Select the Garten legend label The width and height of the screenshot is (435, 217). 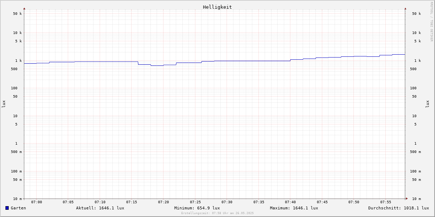(18, 208)
